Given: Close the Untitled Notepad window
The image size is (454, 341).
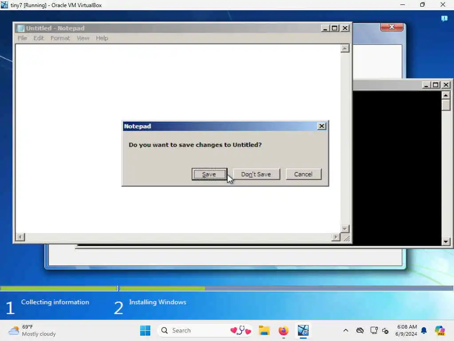Looking at the screenshot, I should pos(345,28).
